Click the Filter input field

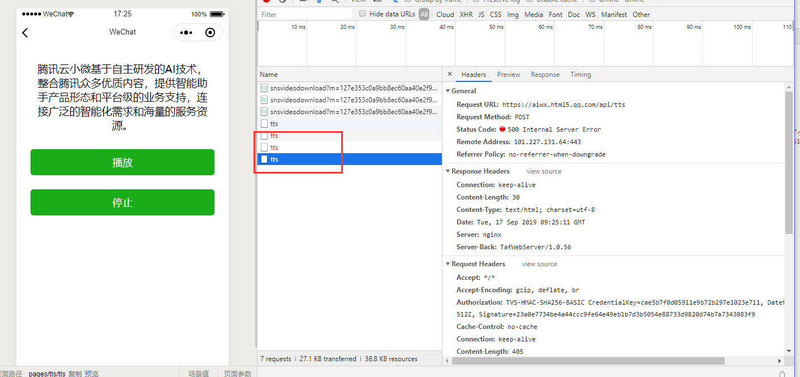click(x=305, y=14)
